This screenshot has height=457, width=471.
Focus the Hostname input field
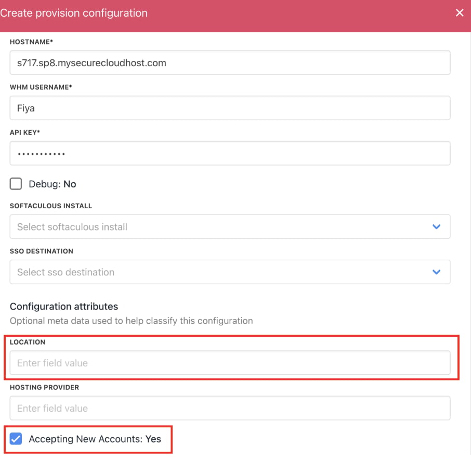click(x=230, y=62)
